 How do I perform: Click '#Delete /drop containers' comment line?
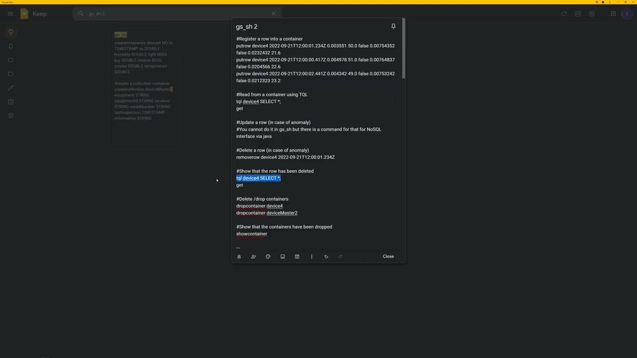[x=262, y=199]
